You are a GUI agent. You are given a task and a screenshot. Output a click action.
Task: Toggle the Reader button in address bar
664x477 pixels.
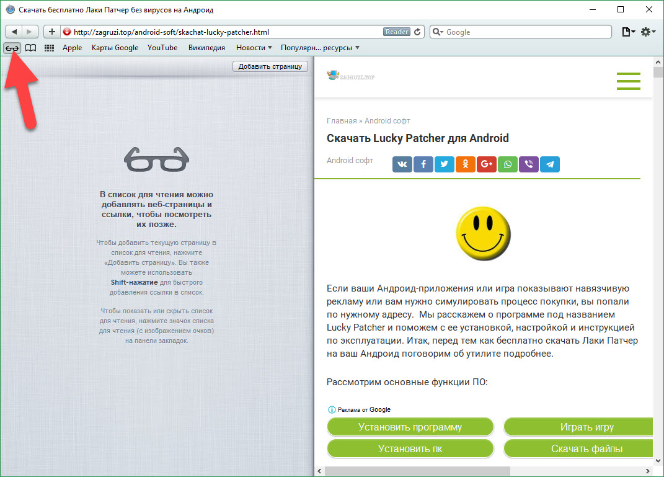click(x=396, y=32)
